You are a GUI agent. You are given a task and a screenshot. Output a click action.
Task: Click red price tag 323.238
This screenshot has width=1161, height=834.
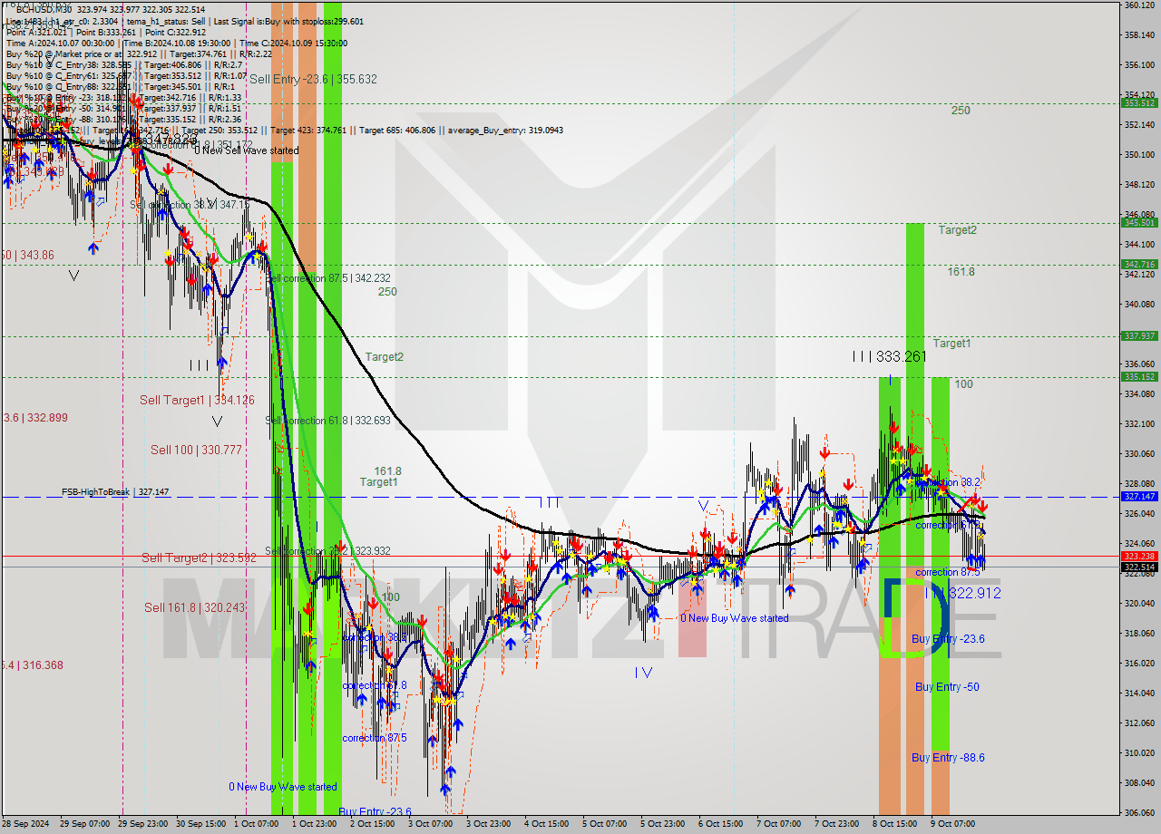[x=1139, y=556]
